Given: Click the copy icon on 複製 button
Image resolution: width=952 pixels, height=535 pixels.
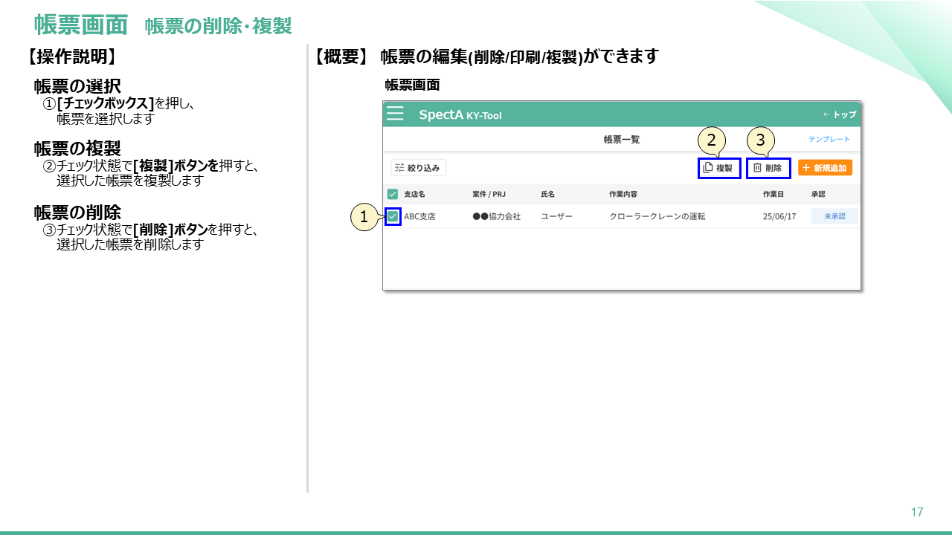Looking at the screenshot, I should click(x=708, y=168).
